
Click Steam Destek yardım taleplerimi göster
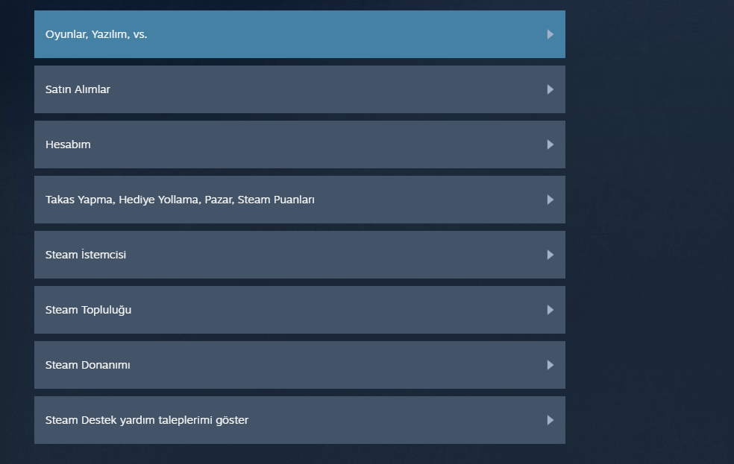click(147, 420)
